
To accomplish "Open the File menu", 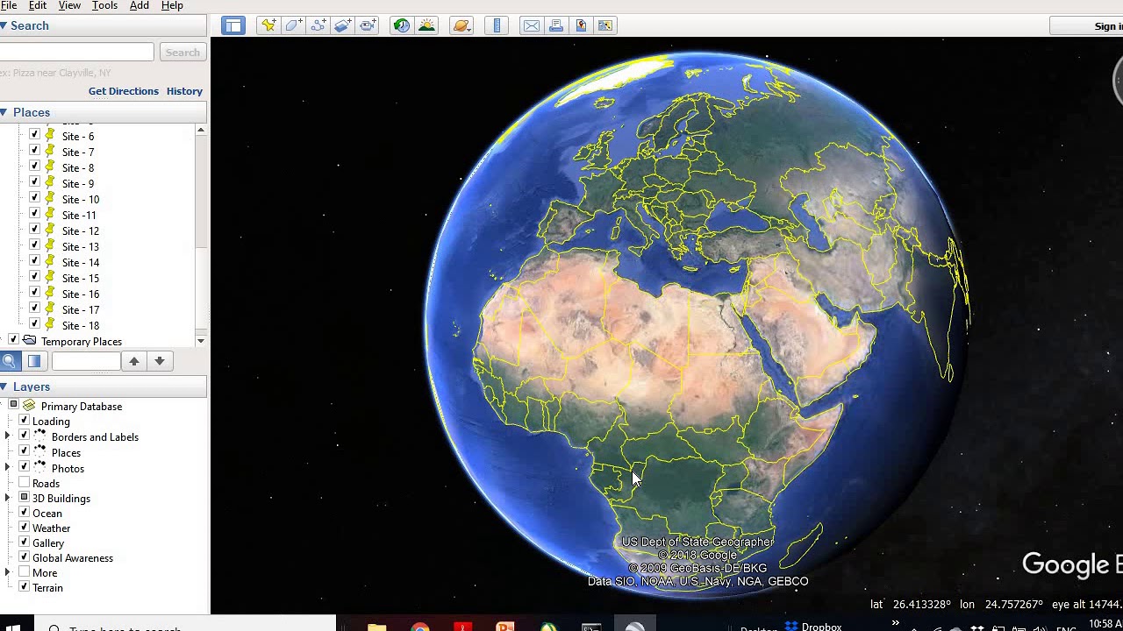I will [9, 5].
